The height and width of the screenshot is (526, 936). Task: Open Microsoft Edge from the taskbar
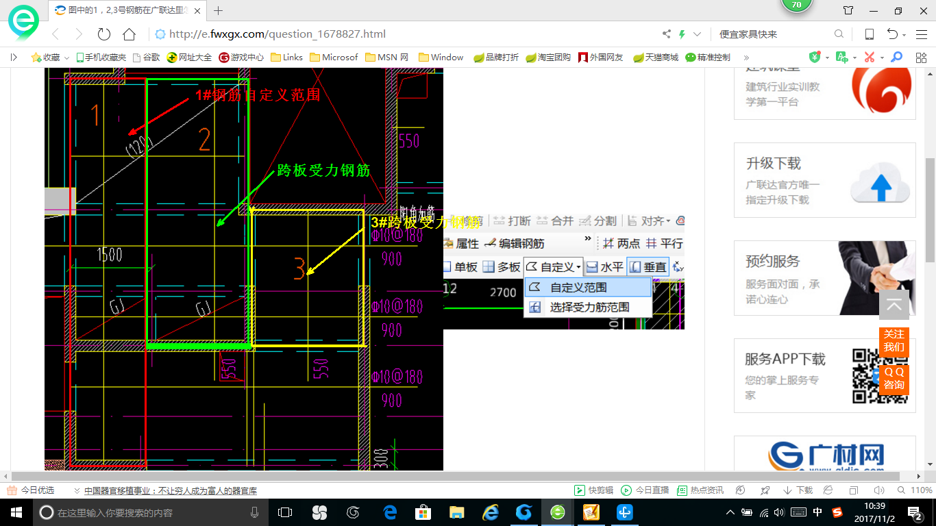390,512
